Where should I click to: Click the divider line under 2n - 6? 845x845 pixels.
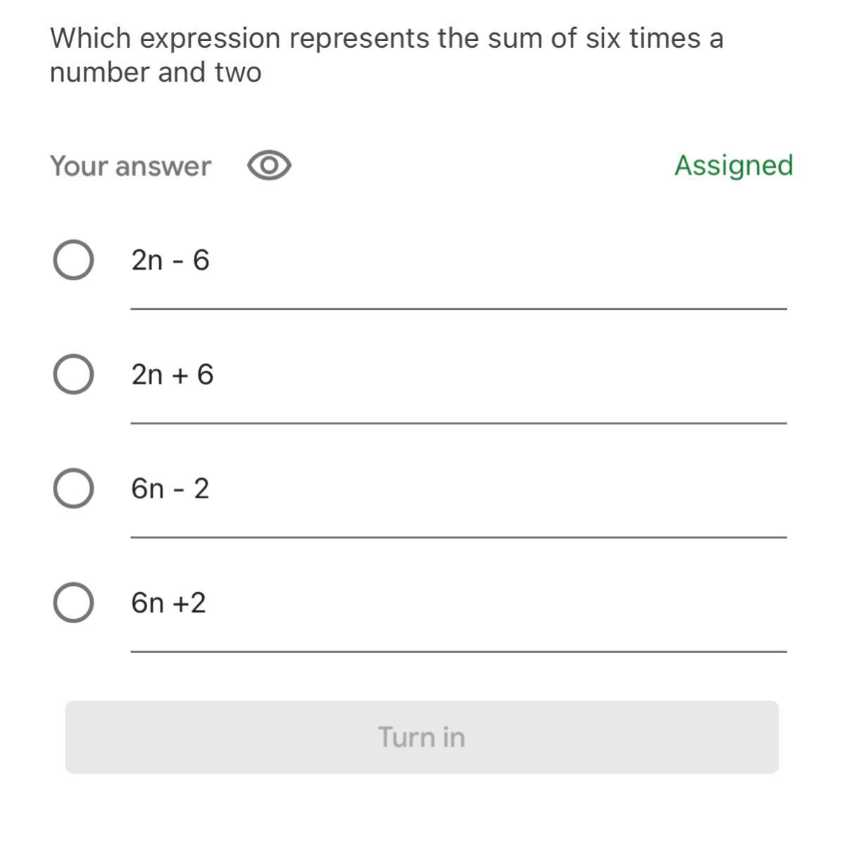[458, 308]
